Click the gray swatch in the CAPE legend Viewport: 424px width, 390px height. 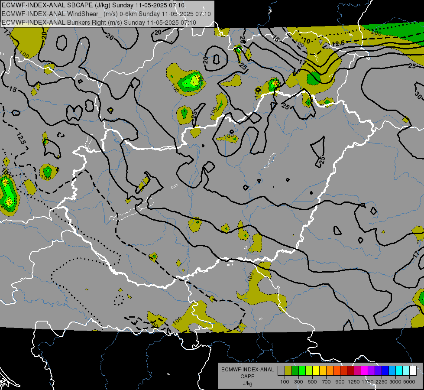281,370
